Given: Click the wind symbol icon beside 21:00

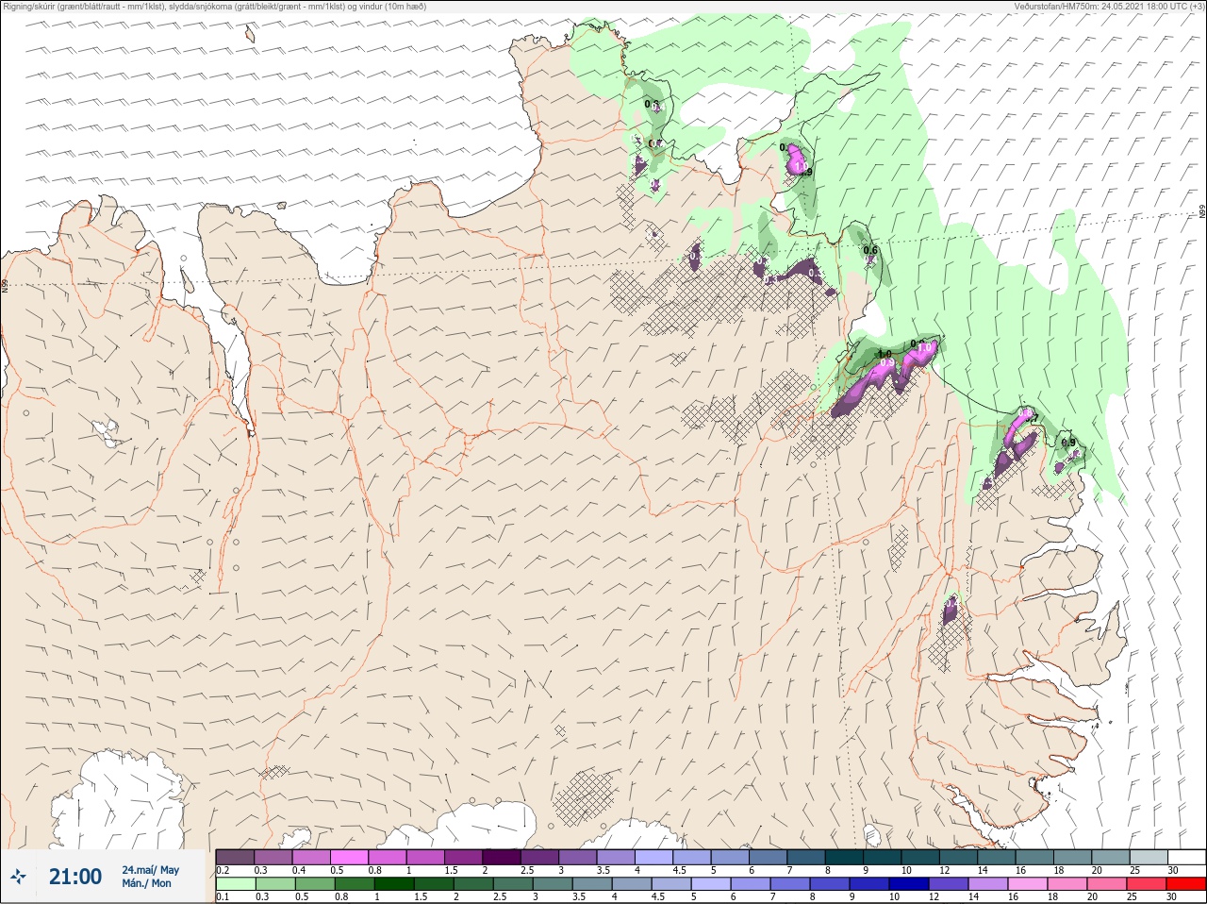Looking at the screenshot, I should (x=19, y=877).
